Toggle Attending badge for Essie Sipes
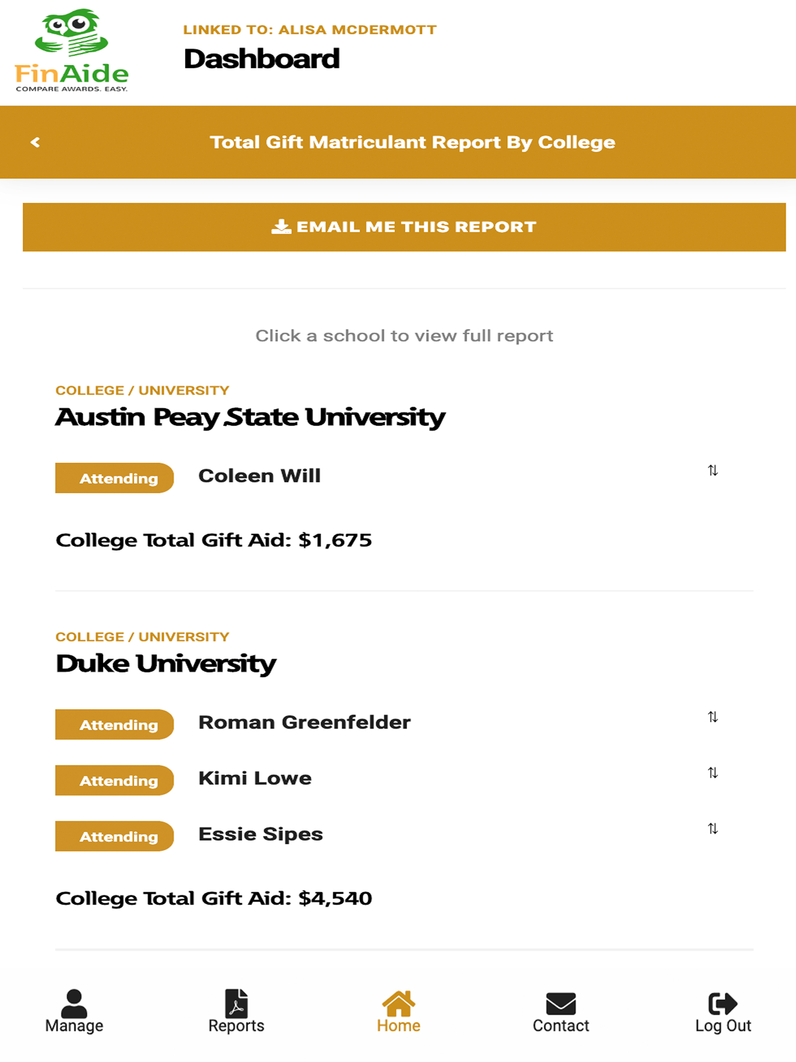The width and height of the screenshot is (796, 1062). point(114,837)
